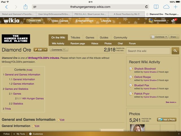Tap the Safari address bar
Screen dimensions: 181x136
pyautogui.click(x=90, y=7)
